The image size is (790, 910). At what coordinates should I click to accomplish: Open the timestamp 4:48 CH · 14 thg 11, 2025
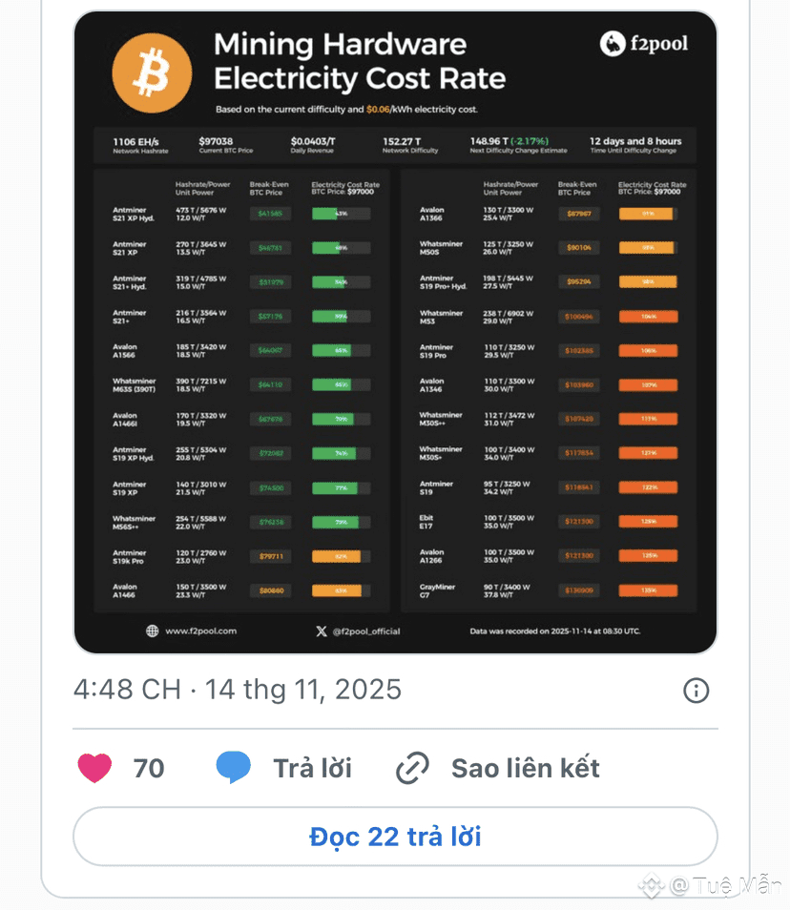pos(238,690)
